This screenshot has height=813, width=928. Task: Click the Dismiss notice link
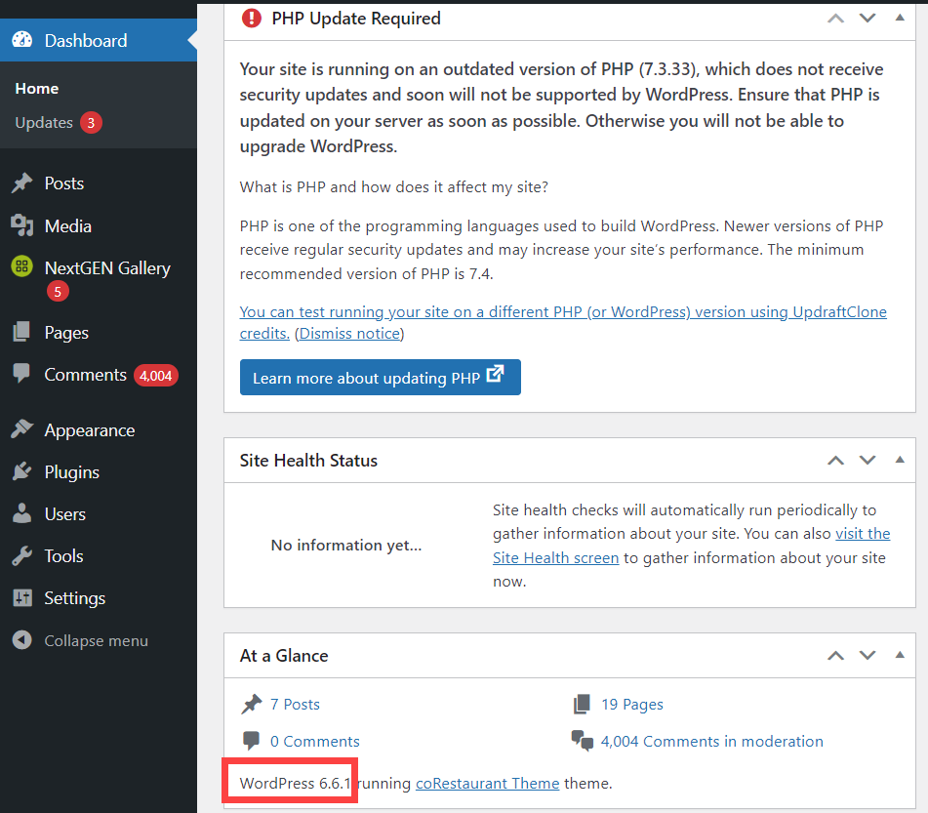[349, 334]
